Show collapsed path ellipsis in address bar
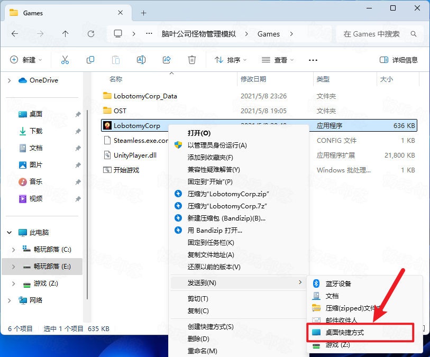 click(x=149, y=34)
